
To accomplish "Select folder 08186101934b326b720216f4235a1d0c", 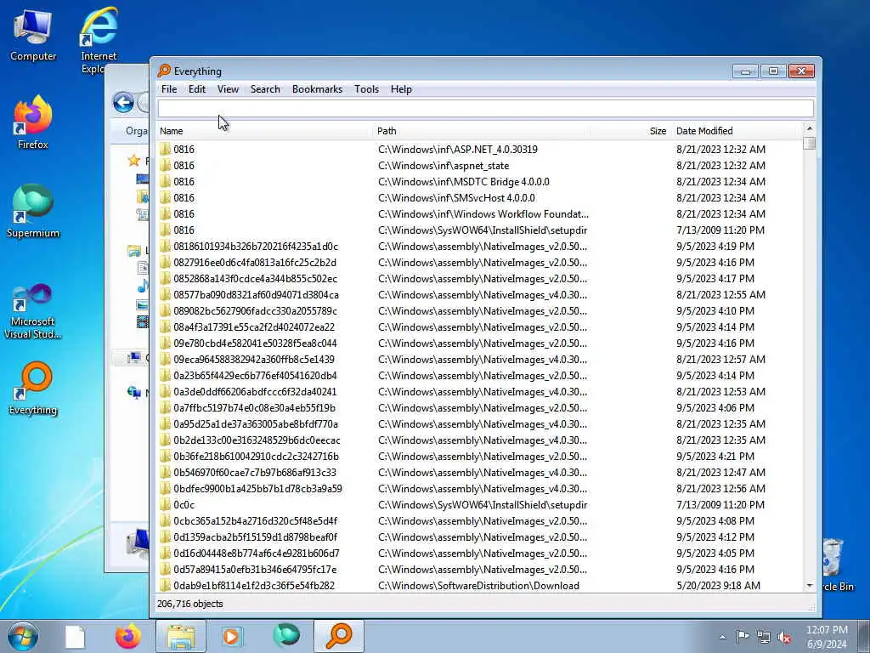I will pos(480,246).
